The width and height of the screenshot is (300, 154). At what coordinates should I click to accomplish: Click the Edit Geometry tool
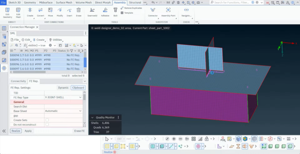click(7, 13)
